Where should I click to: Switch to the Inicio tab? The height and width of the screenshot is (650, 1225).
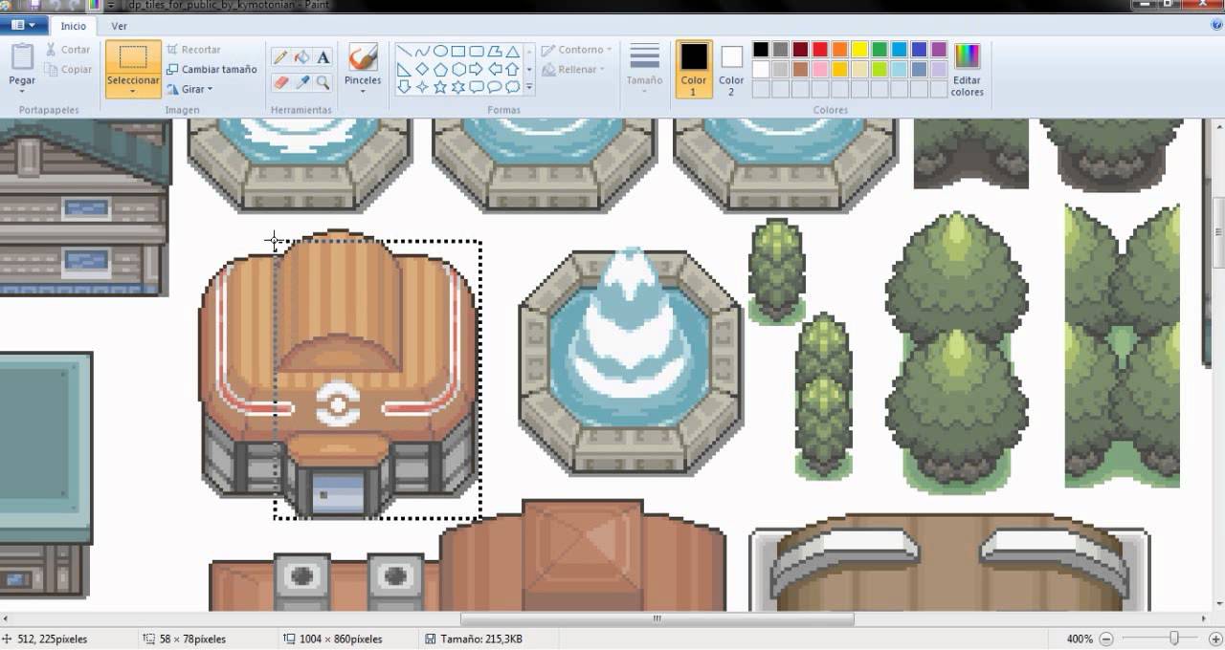coord(73,27)
